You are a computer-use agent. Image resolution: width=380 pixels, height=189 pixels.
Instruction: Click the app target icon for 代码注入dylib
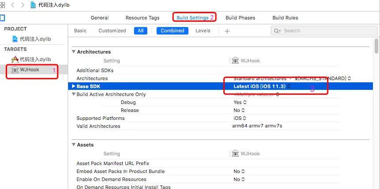15,59
